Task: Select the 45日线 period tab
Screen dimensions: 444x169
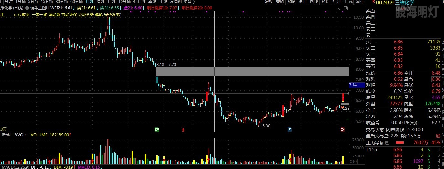Action: coord(139,2)
